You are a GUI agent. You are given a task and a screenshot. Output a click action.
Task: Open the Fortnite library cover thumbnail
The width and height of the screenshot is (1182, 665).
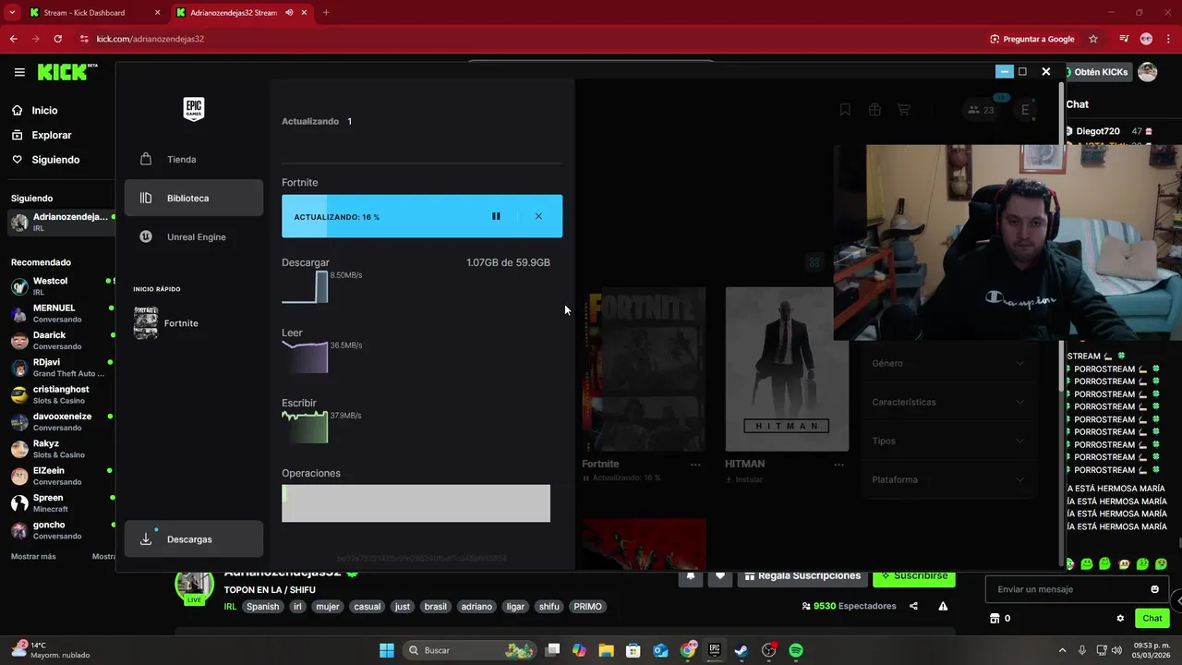pos(645,369)
